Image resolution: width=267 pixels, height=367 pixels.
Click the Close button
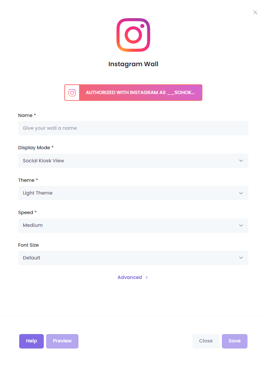click(206, 341)
